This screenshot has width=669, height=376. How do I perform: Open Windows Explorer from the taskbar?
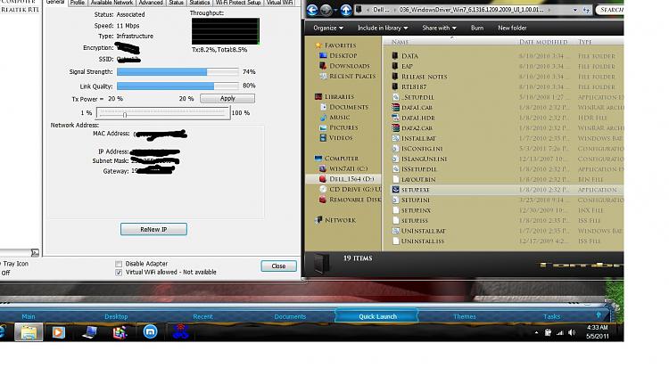point(29,332)
